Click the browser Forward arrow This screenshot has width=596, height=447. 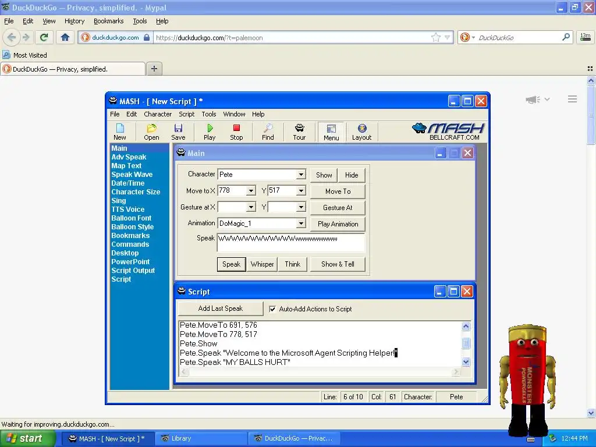[x=26, y=37]
